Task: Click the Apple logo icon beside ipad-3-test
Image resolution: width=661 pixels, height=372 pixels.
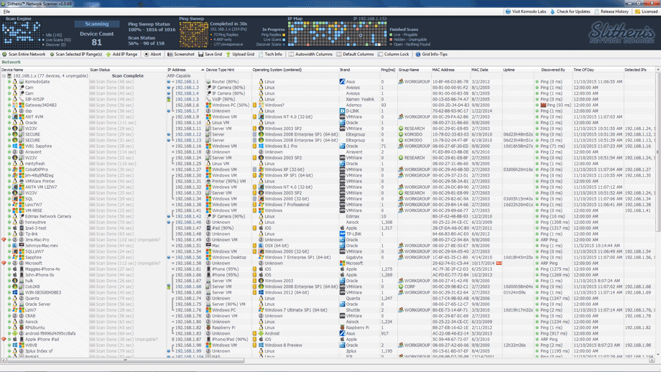Action: click(x=15, y=228)
